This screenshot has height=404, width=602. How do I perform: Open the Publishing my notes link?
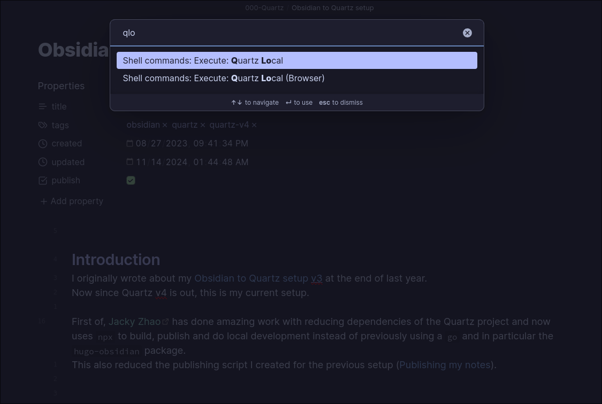point(445,365)
